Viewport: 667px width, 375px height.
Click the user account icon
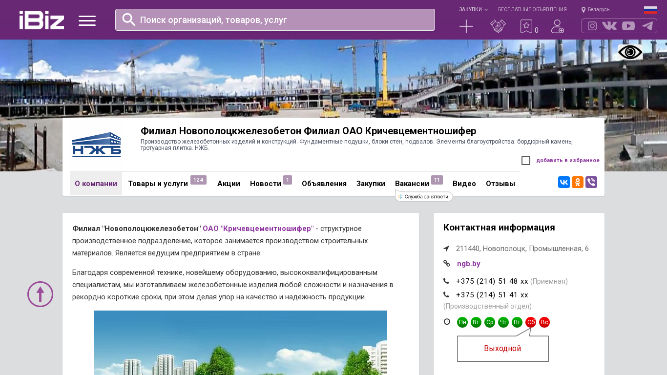[x=558, y=26]
